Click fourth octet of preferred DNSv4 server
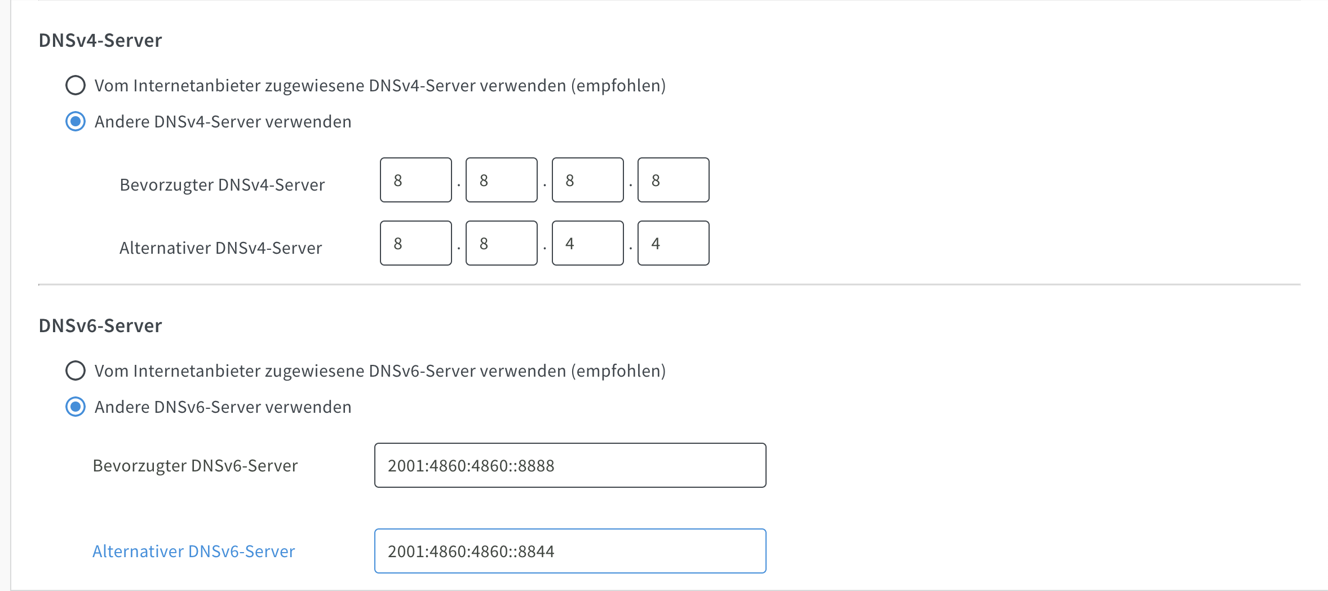This screenshot has height=591, width=1328. coord(674,180)
